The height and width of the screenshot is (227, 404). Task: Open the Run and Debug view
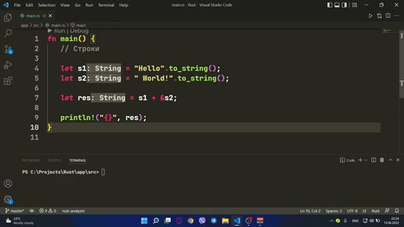(x=8, y=65)
